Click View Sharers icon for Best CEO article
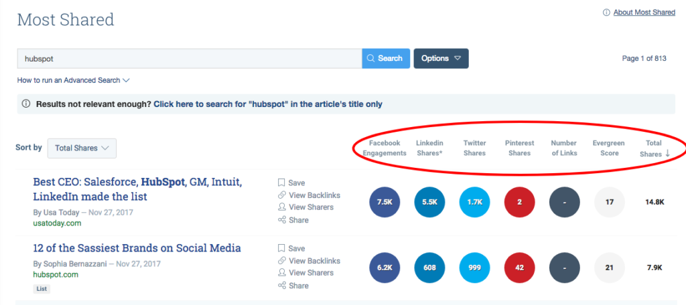This screenshot has height=305, width=686. (x=282, y=207)
